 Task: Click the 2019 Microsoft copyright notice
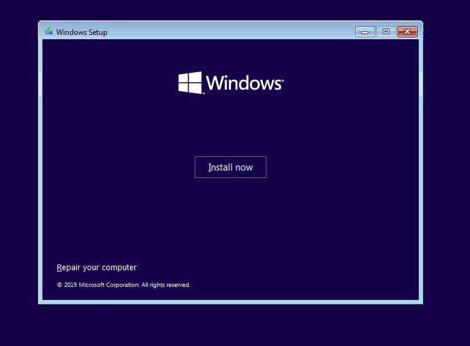tap(122, 285)
